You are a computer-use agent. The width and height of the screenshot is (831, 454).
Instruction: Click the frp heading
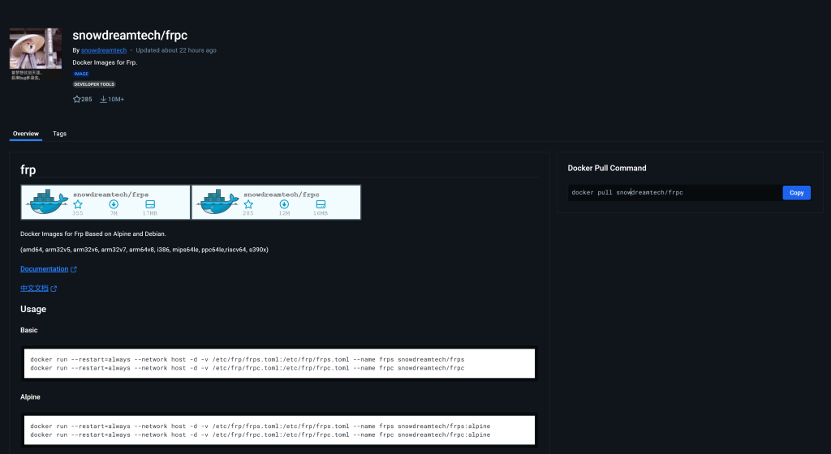[x=28, y=170]
